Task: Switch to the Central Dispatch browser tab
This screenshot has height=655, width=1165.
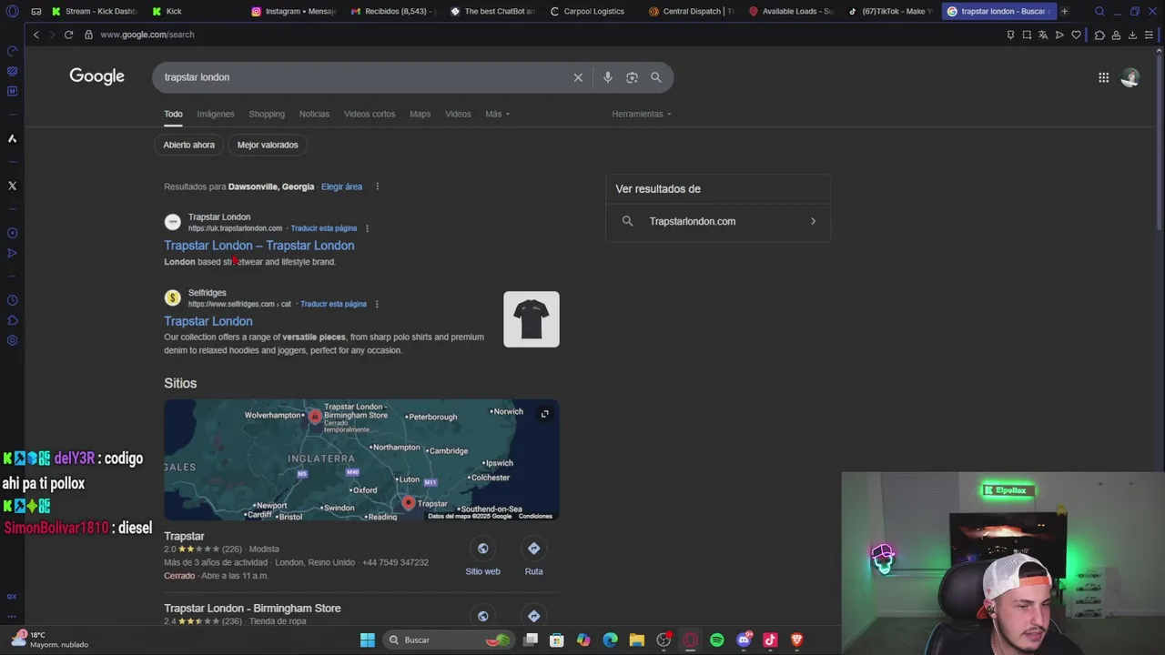Action: tap(692, 11)
